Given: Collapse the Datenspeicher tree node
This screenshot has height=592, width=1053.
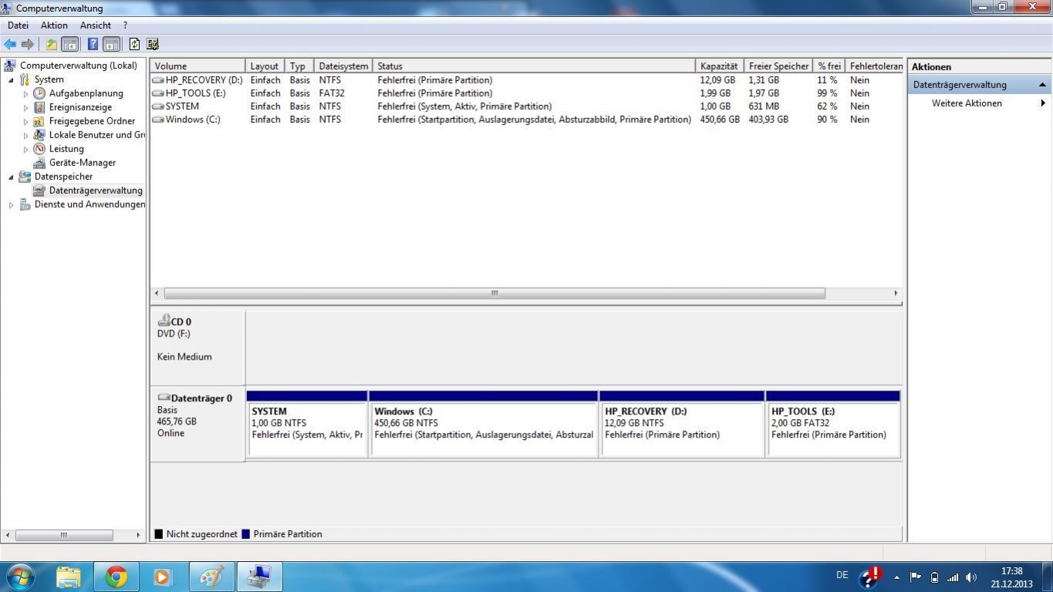Looking at the screenshot, I should [11, 177].
